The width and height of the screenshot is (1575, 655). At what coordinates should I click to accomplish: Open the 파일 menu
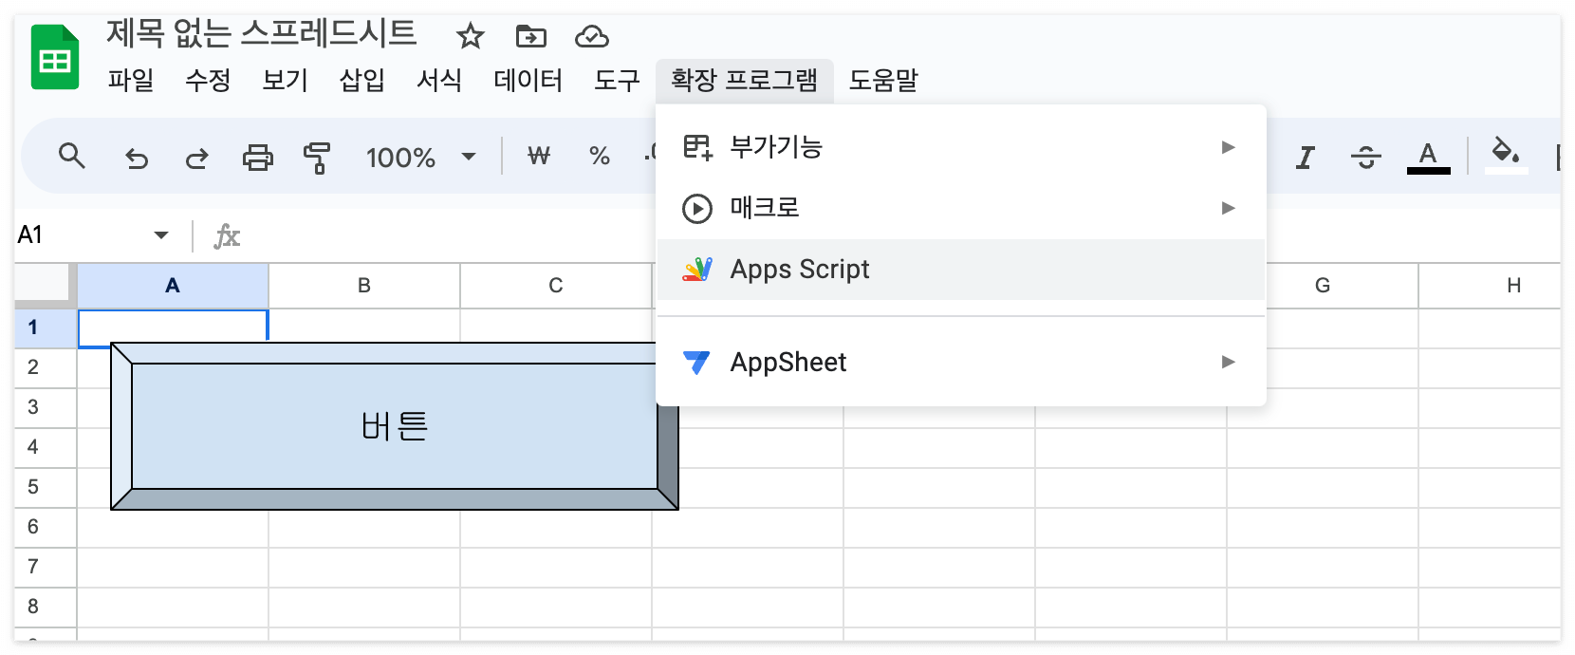(x=131, y=80)
